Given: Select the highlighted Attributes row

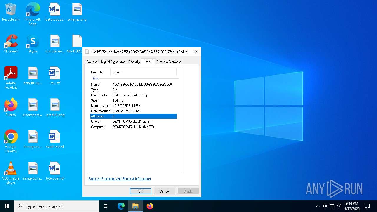Looking at the screenshot, I should point(133,116).
